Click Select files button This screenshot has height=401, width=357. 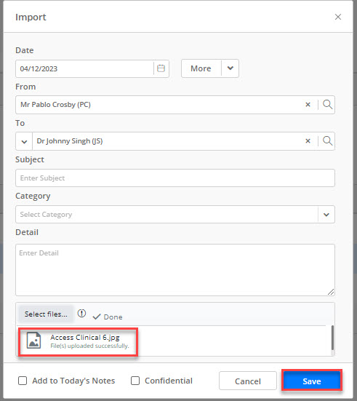click(46, 314)
